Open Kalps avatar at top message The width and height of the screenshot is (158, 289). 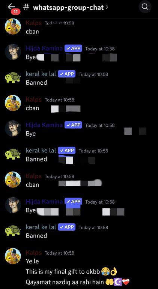click(x=13, y=26)
